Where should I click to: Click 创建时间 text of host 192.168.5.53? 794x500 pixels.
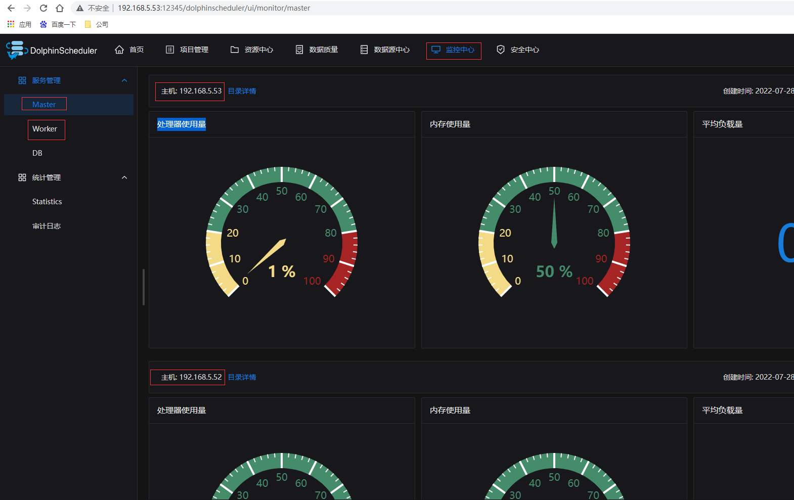click(x=758, y=91)
